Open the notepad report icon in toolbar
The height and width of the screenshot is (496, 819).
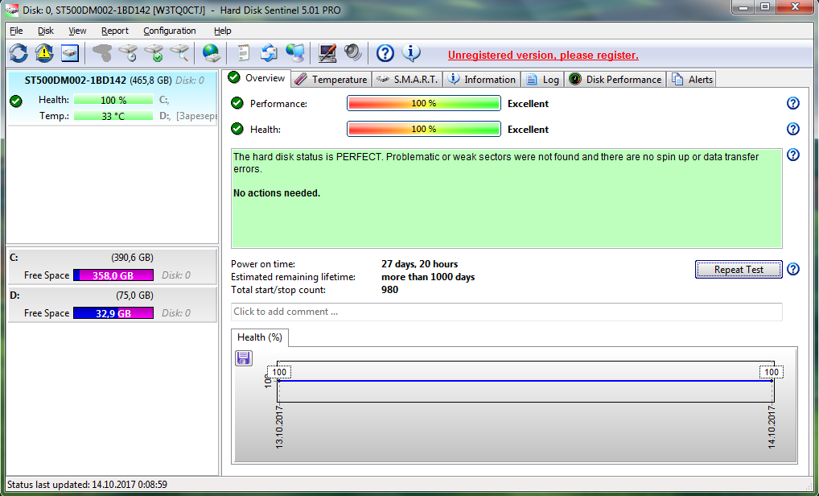tap(243, 54)
